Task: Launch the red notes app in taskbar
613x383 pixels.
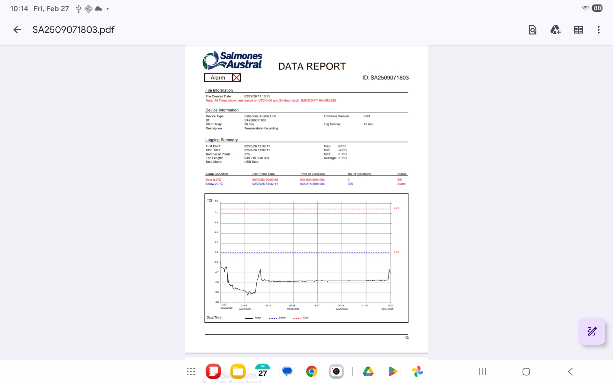Action: 213,372
